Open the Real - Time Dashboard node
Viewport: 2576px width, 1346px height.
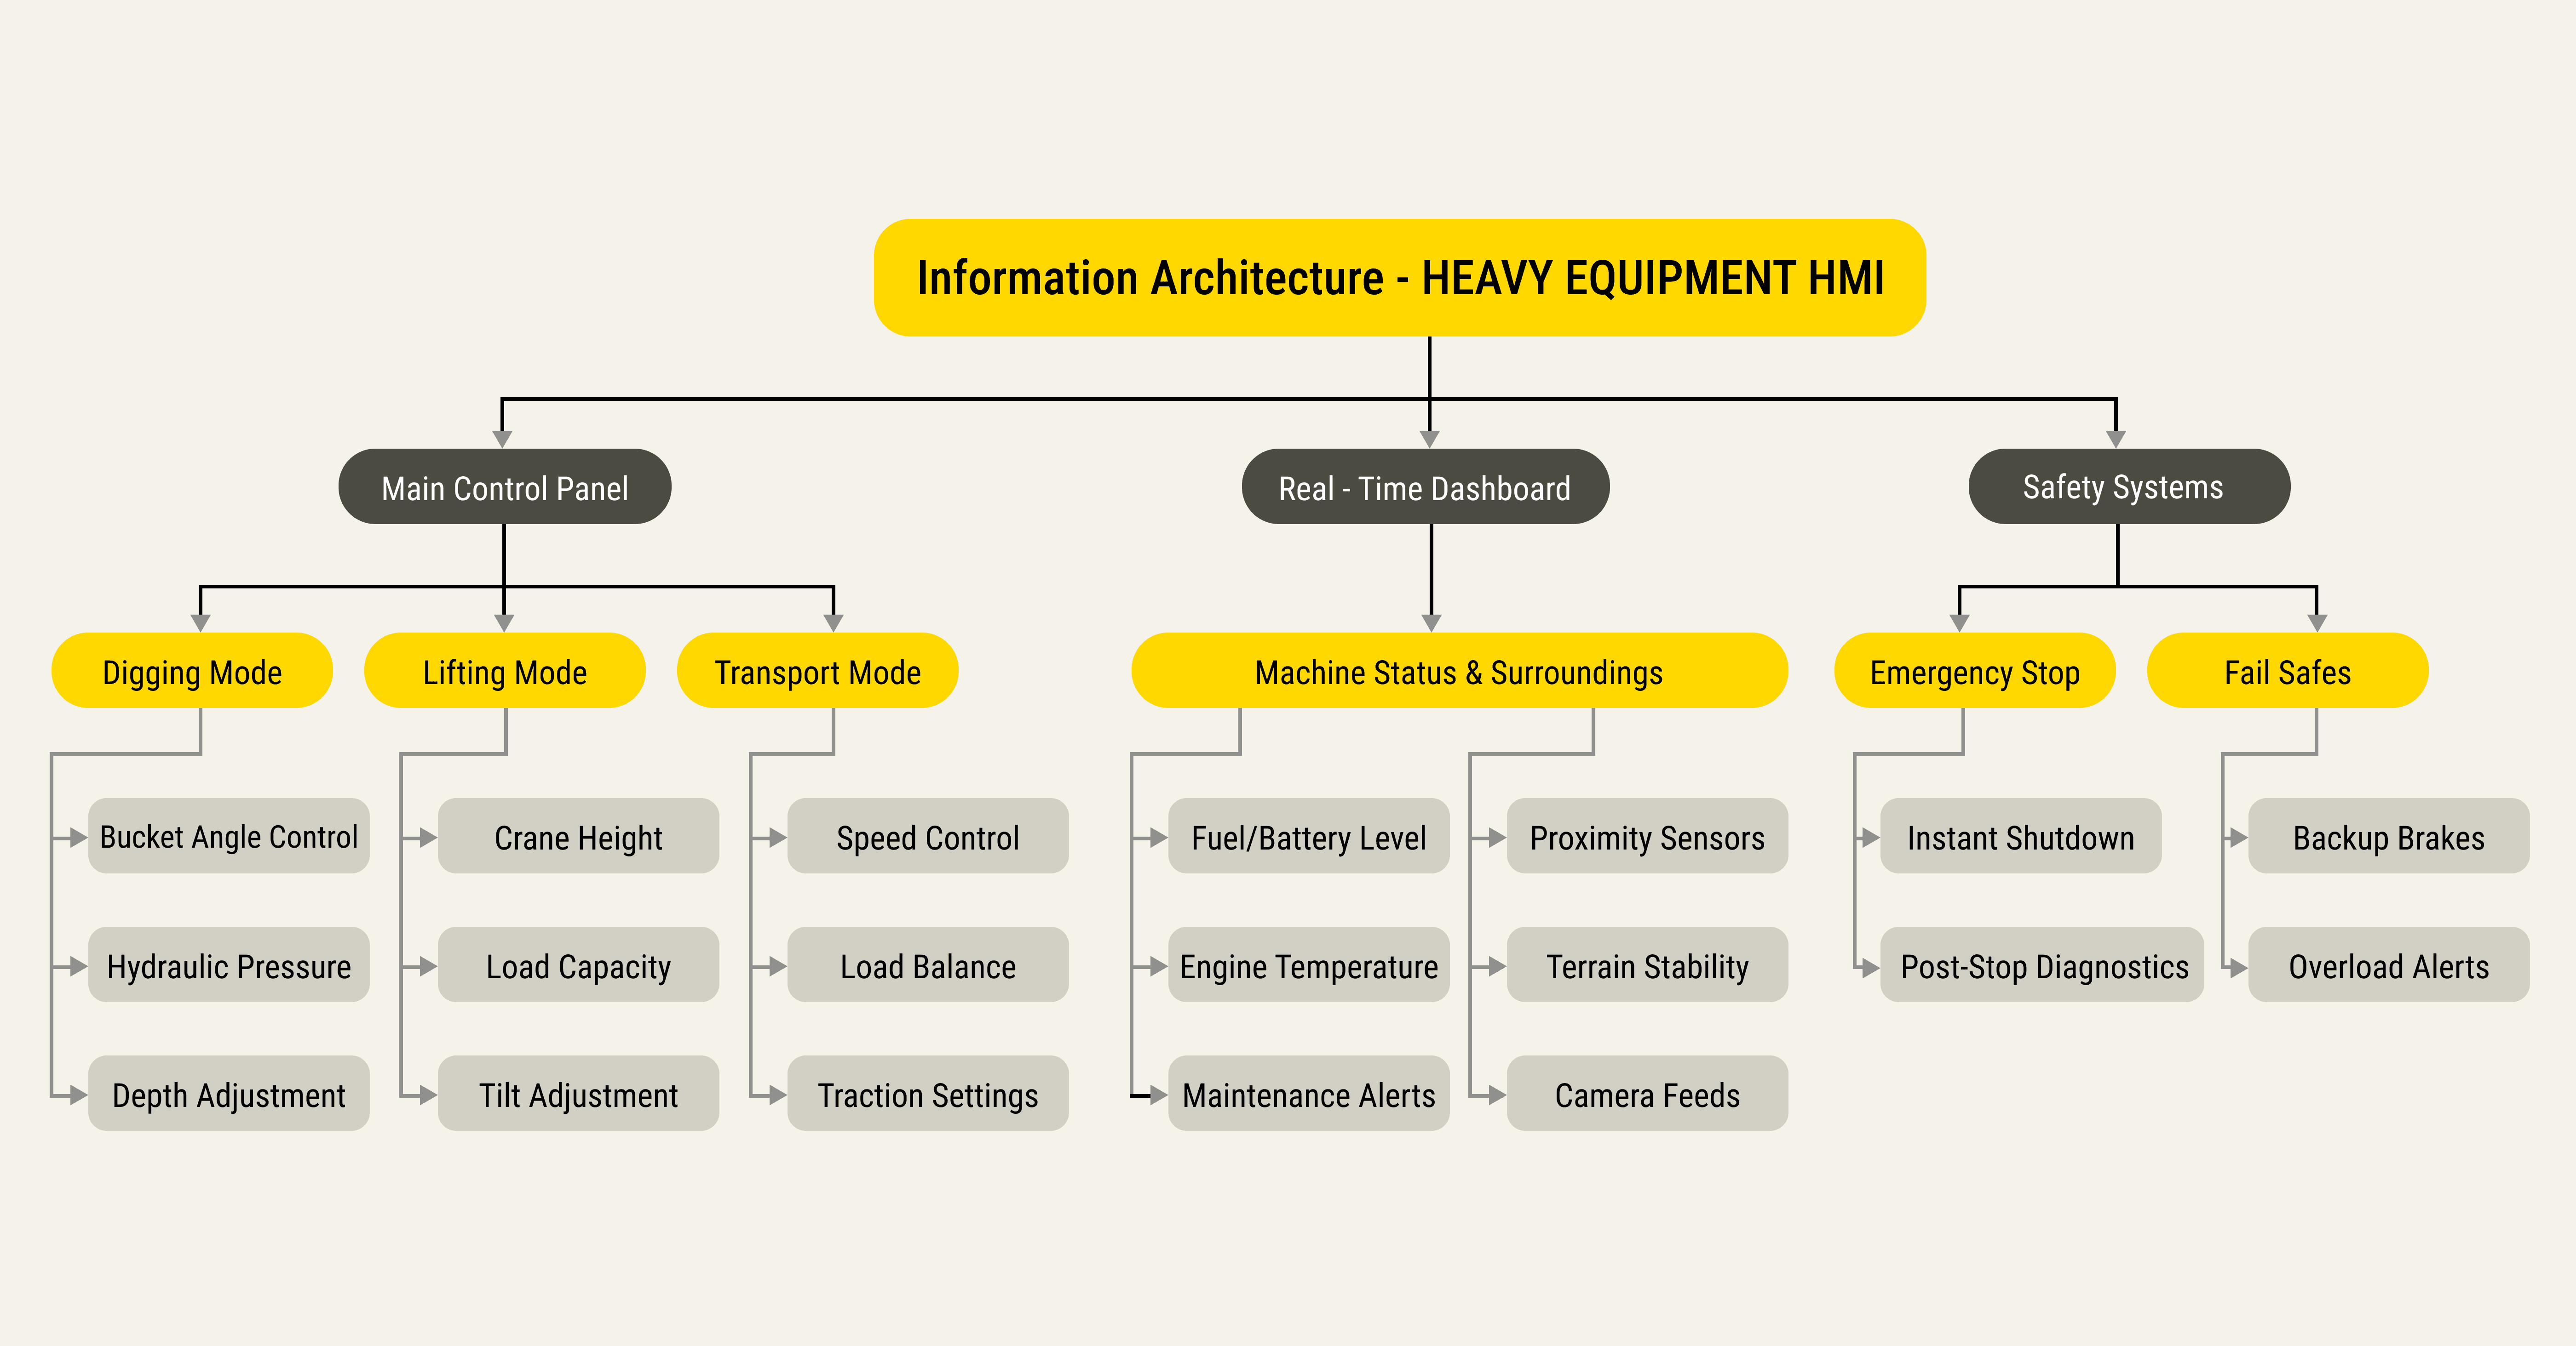tap(1424, 488)
